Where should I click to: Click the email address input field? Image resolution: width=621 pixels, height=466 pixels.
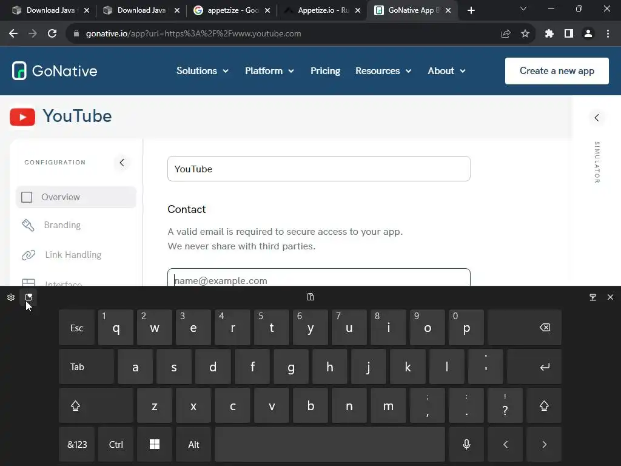pos(319,277)
